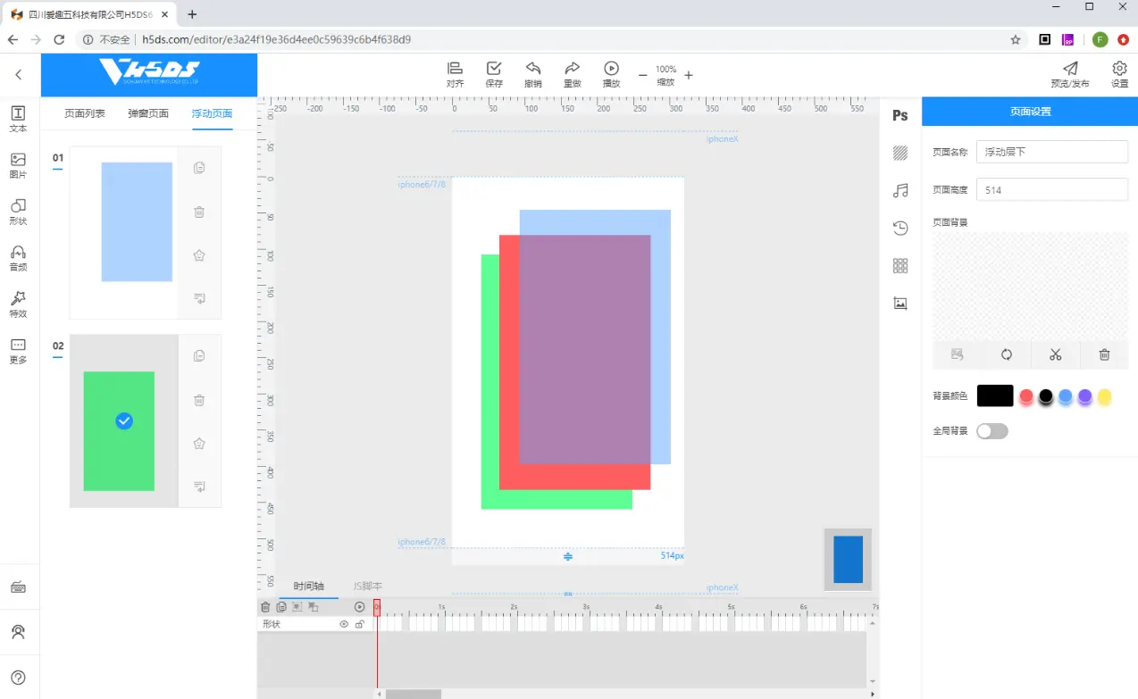
Task: Toggle visibility eye of 形状 layer
Action: (344, 625)
